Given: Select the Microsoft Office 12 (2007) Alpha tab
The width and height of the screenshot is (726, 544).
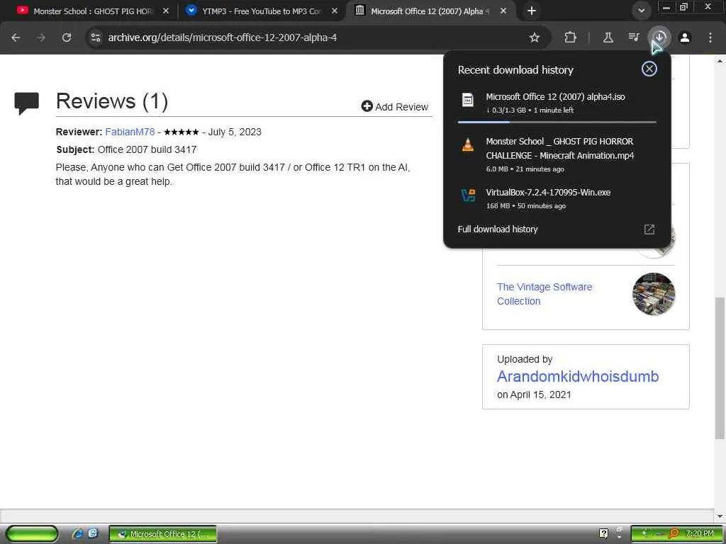Looking at the screenshot, I should [x=430, y=11].
